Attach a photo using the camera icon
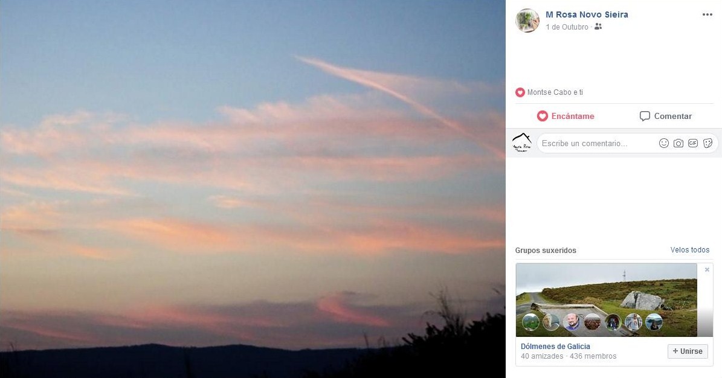This screenshot has height=378, width=722. coord(678,143)
